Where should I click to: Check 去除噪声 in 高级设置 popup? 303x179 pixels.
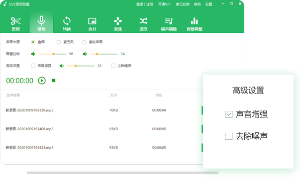tap(229, 136)
